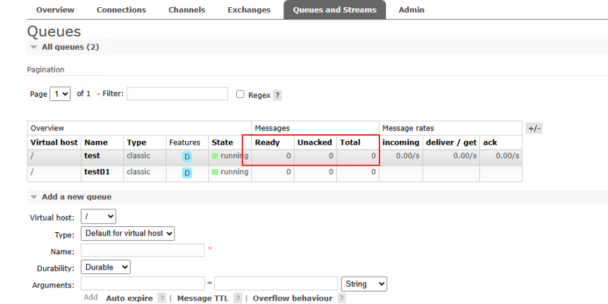The width and height of the screenshot is (608, 304).
Task: Open the String argument type dropdown
Action: (x=364, y=284)
